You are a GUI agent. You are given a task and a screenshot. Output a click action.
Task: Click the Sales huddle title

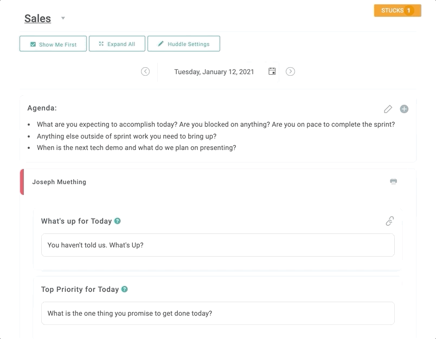click(37, 18)
